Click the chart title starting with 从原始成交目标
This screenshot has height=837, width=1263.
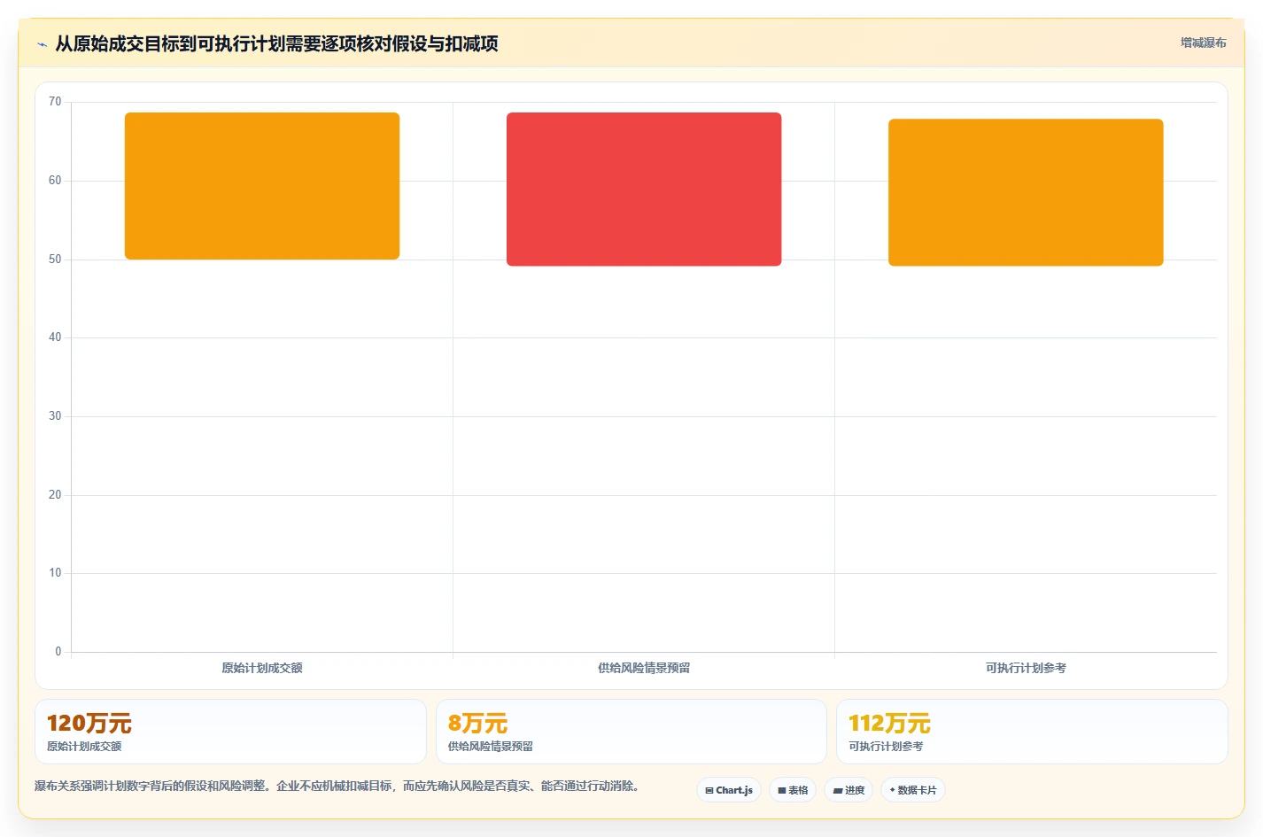[276, 43]
